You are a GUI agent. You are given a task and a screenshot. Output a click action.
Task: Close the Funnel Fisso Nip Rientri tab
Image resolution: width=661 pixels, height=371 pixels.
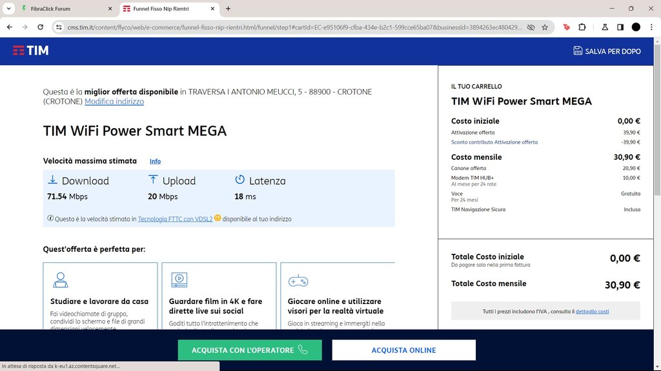coord(212,8)
